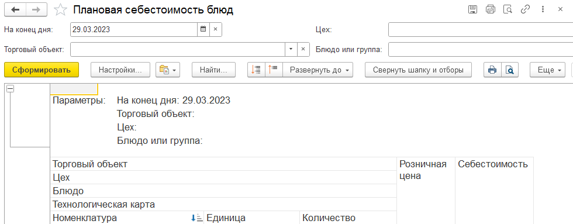Click the sort icon in 'Номенклатура' header
Viewport: 573px width, 224px height.
point(196,218)
